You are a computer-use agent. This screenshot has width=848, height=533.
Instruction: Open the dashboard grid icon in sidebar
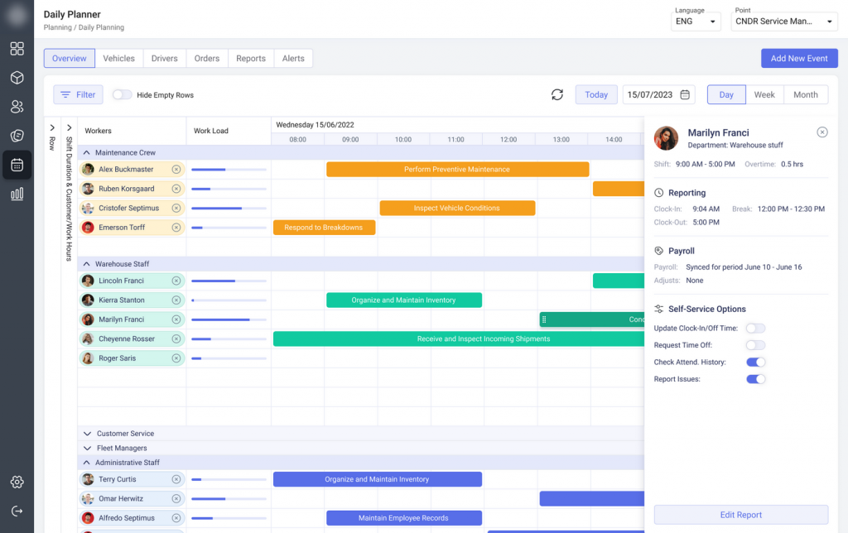[17, 49]
